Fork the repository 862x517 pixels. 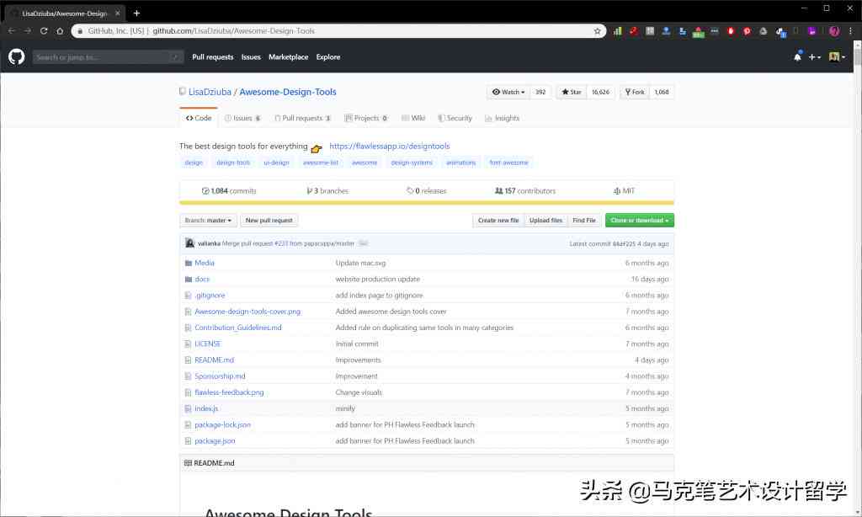click(x=635, y=92)
